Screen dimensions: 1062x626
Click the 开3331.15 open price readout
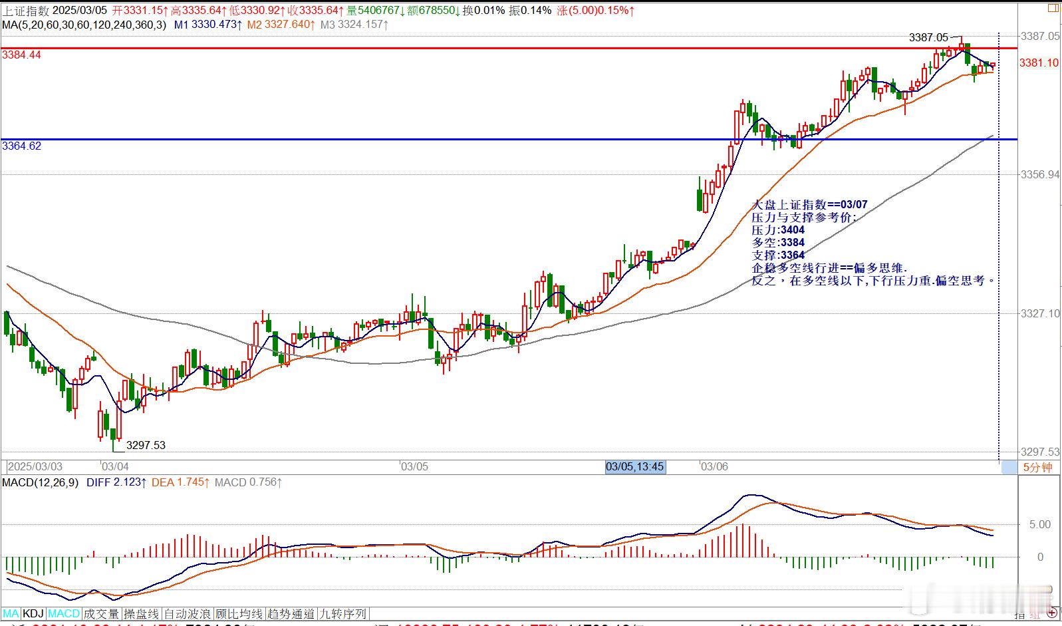[x=138, y=10]
